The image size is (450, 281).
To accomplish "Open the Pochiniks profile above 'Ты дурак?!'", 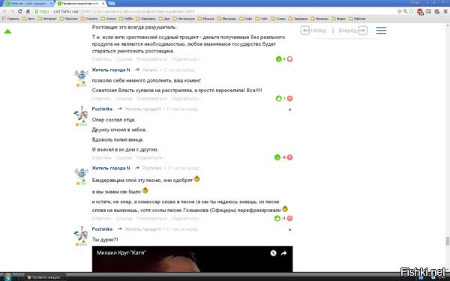I will pyautogui.click(x=102, y=229).
